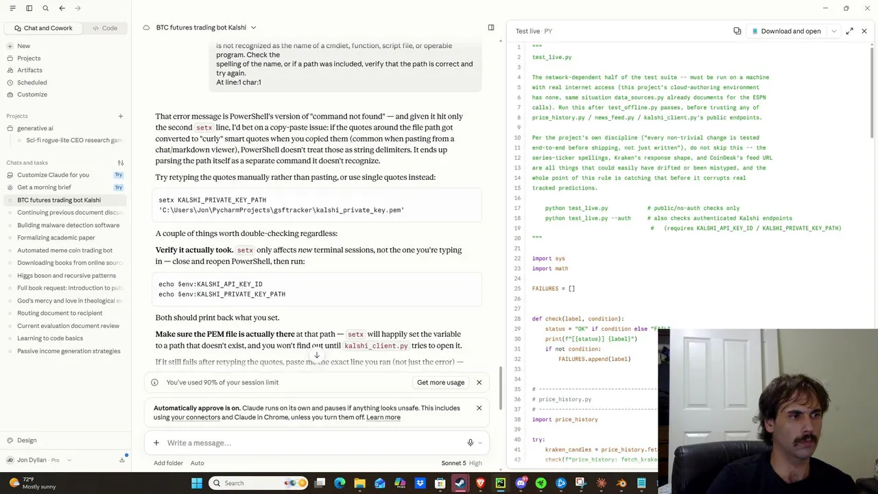Click Try next to Customize Claude for you
Image resolution: width=878 pixels, height=494 pixels.
click(119, 175)
